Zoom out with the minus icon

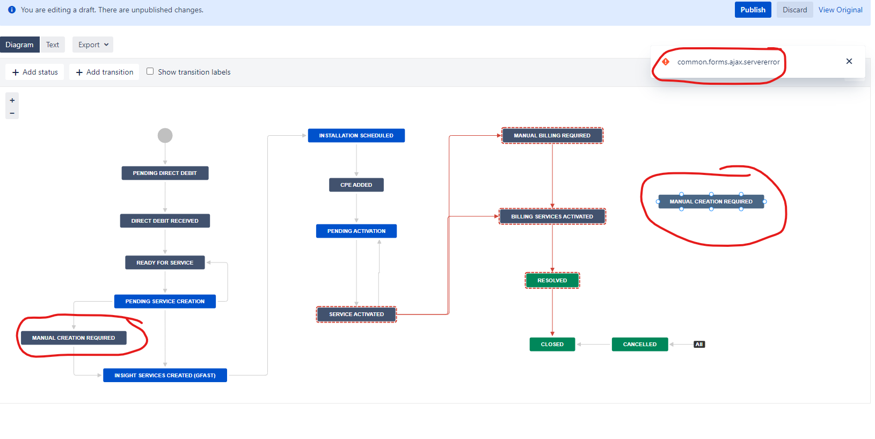coord(12,113)
